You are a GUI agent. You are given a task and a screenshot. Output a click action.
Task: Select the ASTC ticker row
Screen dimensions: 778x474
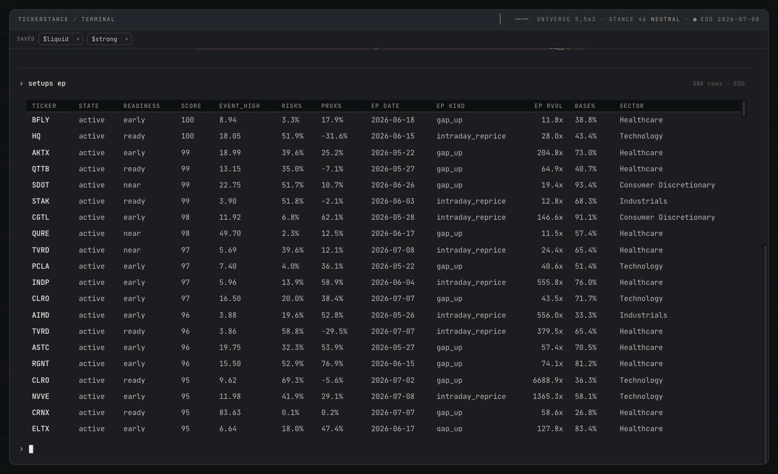pyautogui.click(x=383, y=348)
